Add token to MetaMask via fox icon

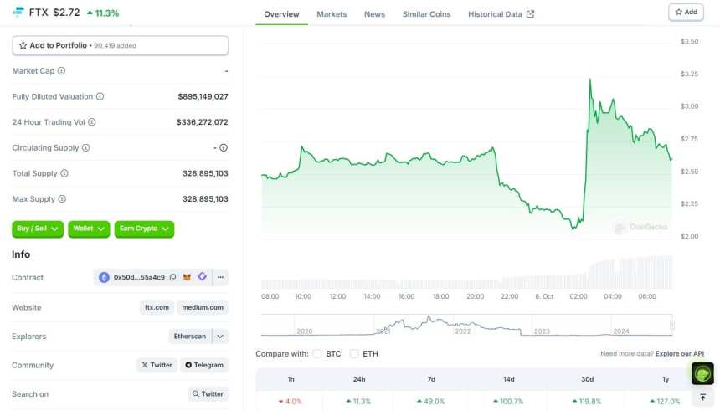pos(187,277)
